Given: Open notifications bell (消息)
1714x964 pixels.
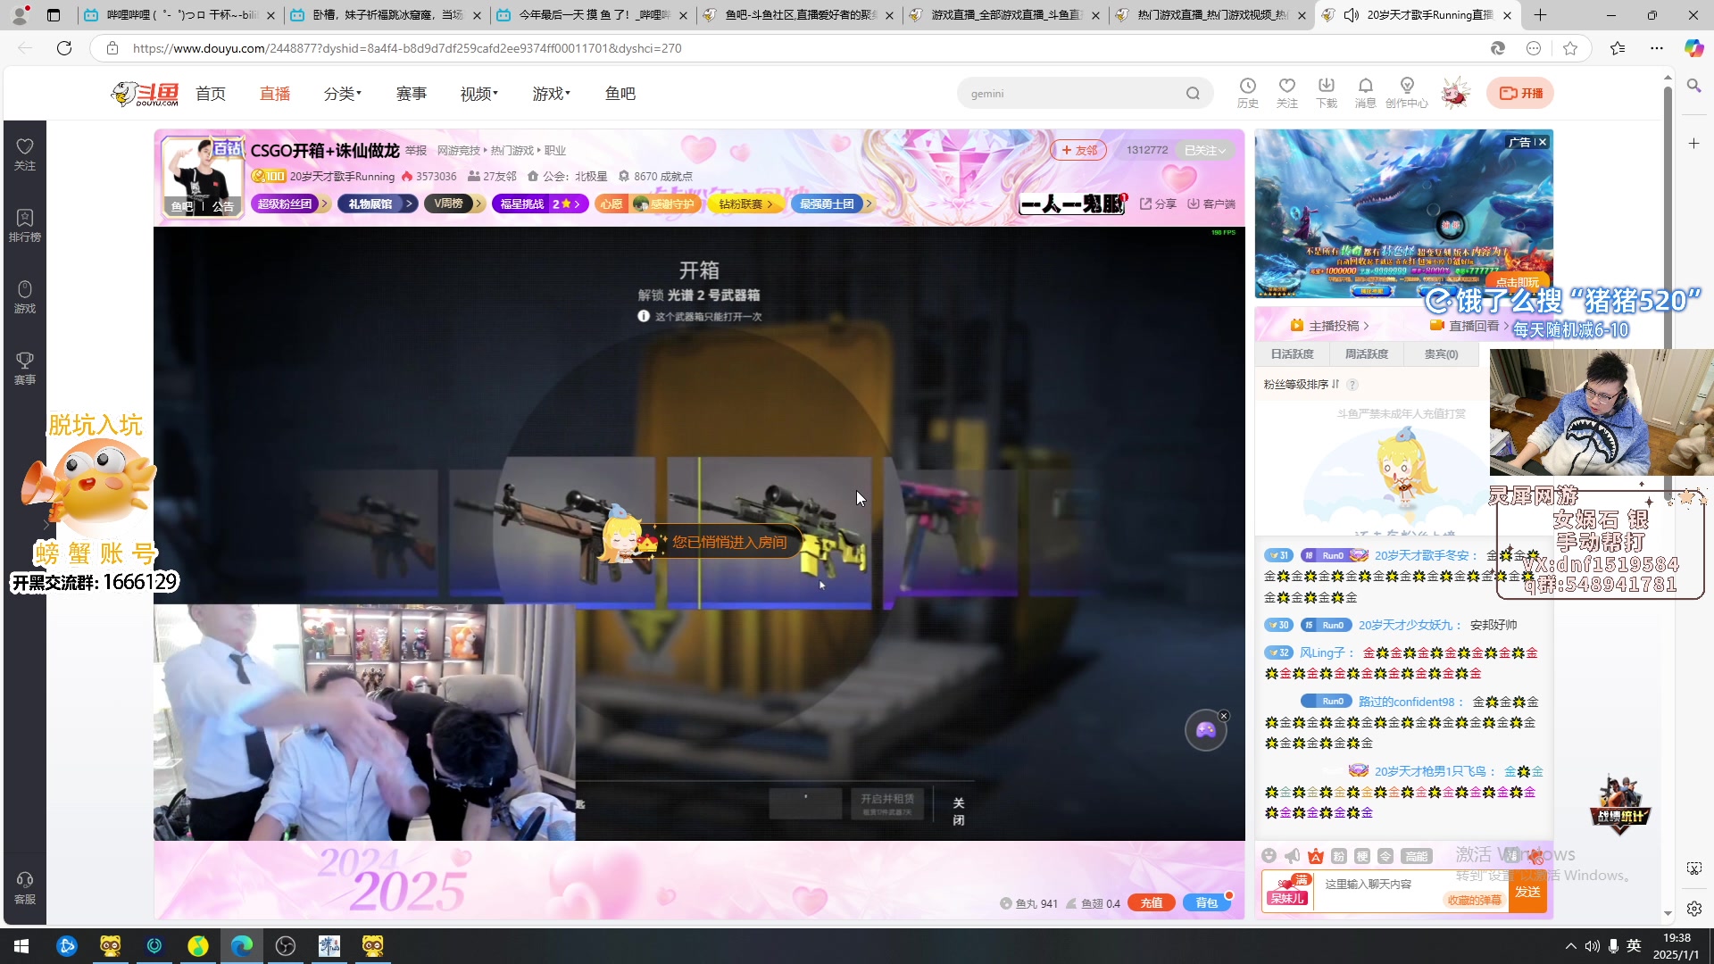Looking at the screenshot, I should point(1365,92).
